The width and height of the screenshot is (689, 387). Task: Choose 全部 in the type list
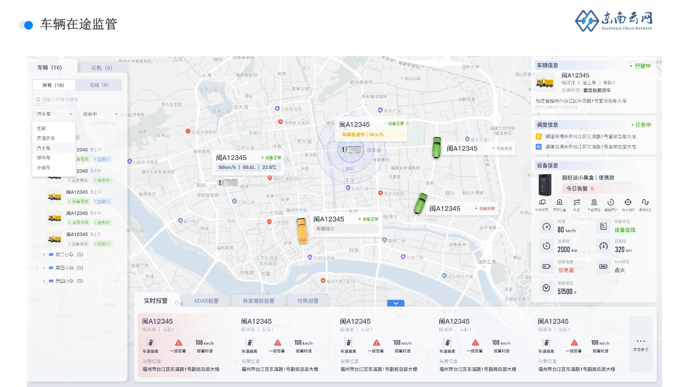click(54, 128)
